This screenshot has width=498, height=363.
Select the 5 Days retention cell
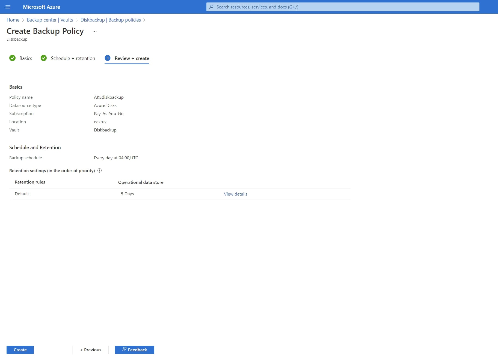coord(127,194)
